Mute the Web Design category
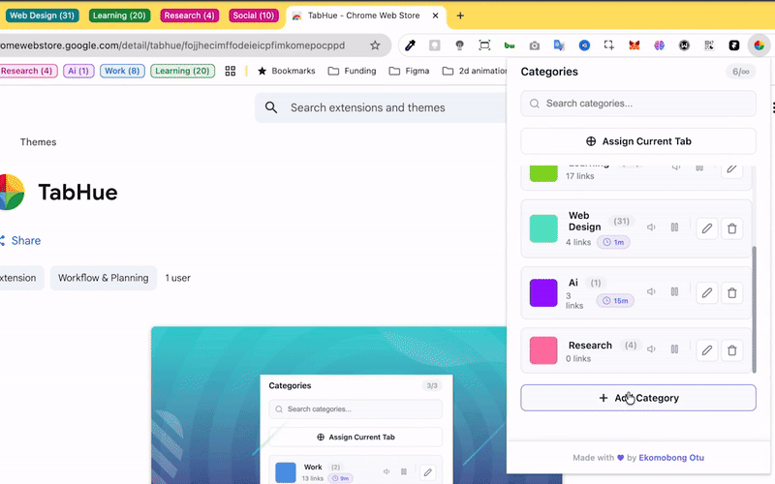Viewport: 775px width, 484px height. pos(651,227)
